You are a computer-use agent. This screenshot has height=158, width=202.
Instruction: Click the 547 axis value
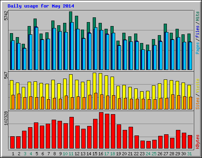[x=6, y=75]
